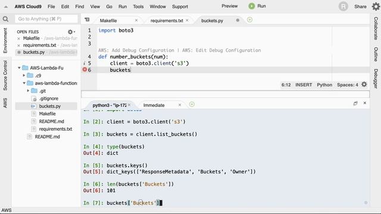381x214 pixels.
Task: Click the Preview button
Action: pos(230,6)
